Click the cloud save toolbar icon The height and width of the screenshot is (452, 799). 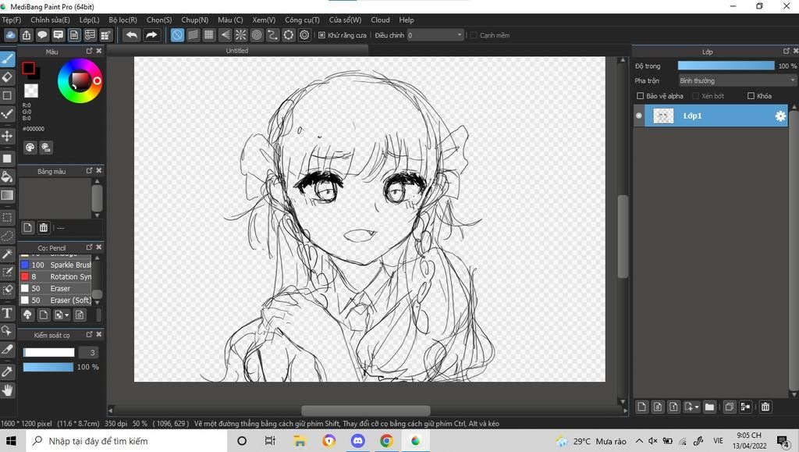coord(11,34)
